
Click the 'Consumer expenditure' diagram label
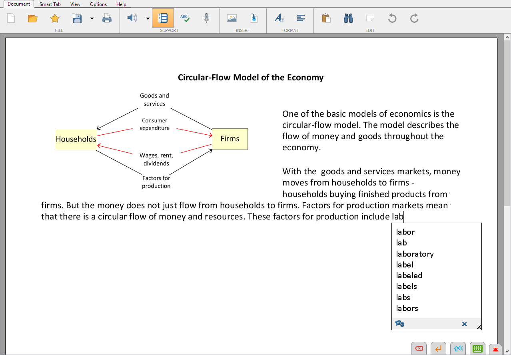[155, 124]
